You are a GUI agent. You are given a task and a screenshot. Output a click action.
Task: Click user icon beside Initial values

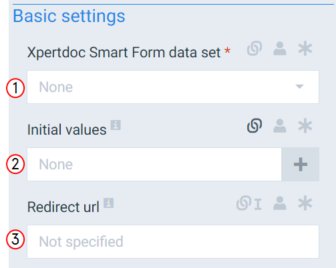[x=280, y=126]
